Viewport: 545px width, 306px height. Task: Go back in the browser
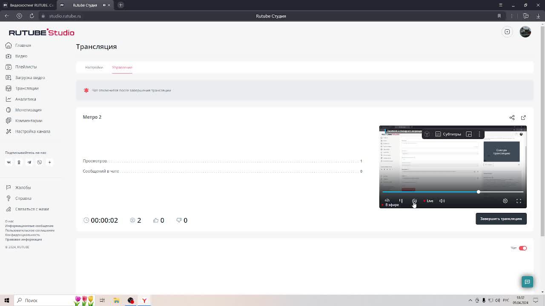[7, 16]
